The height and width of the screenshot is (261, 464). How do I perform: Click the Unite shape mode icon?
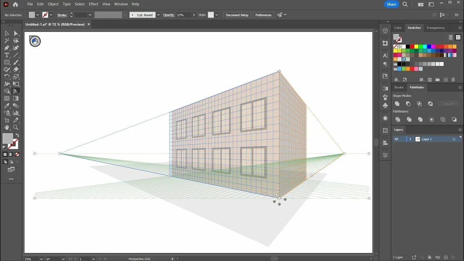tap(397, 104)
